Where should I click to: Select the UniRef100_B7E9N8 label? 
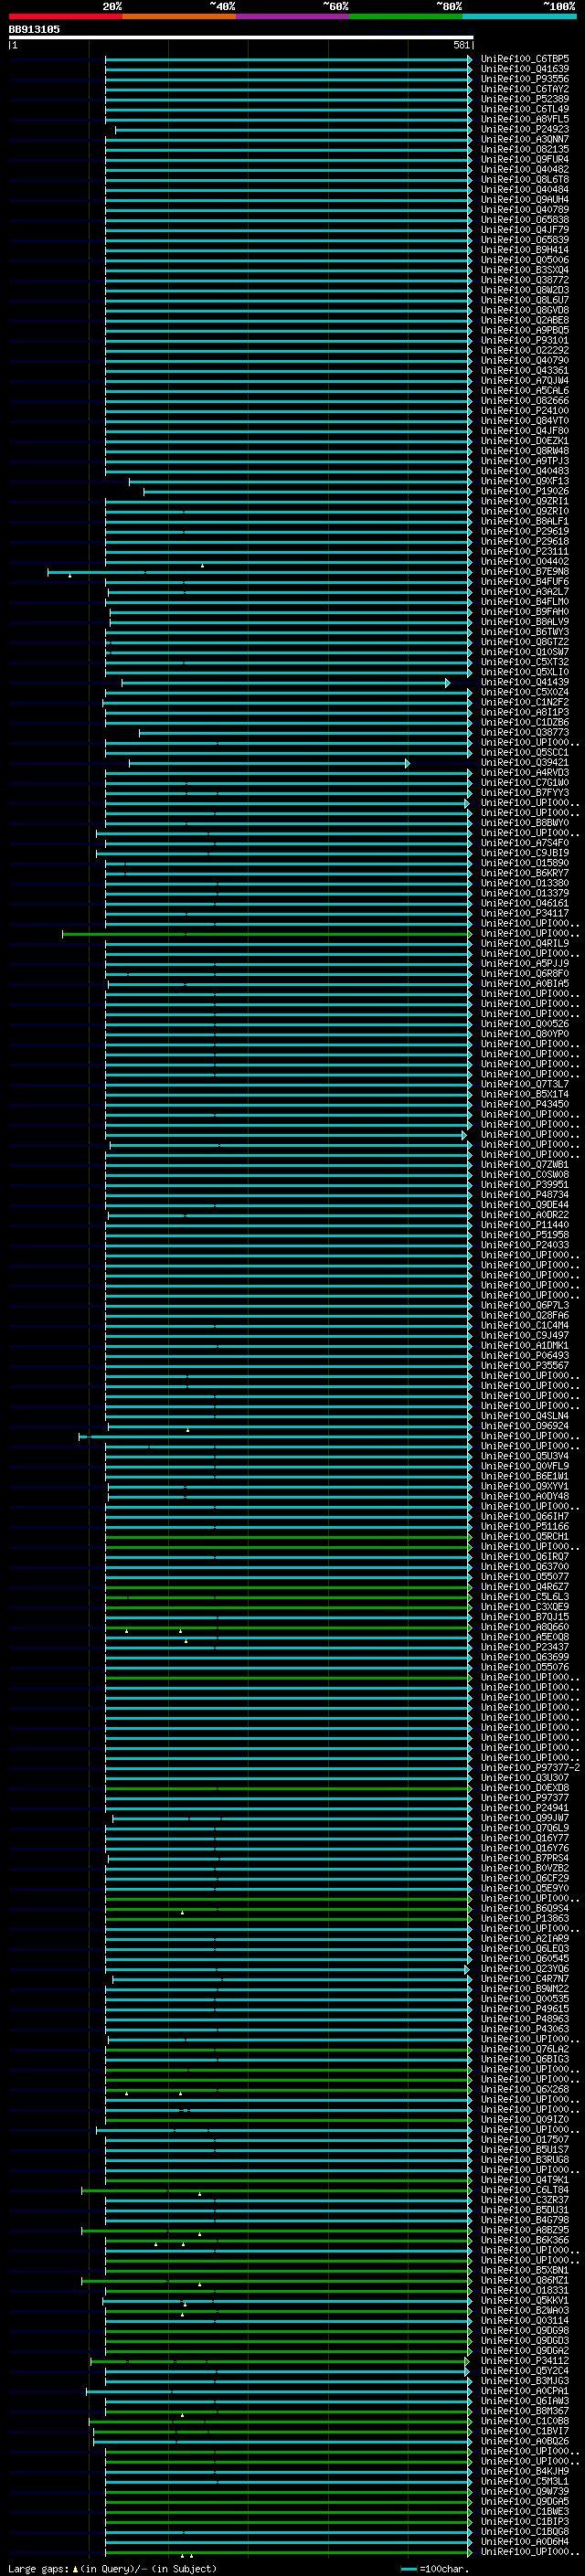524,571
